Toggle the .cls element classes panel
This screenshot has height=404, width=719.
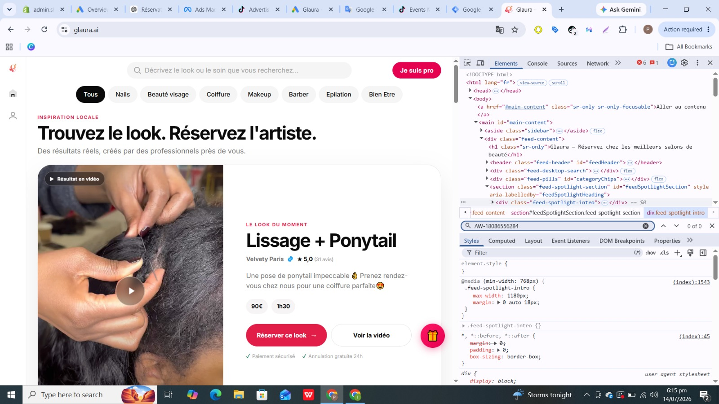(664, 253)
